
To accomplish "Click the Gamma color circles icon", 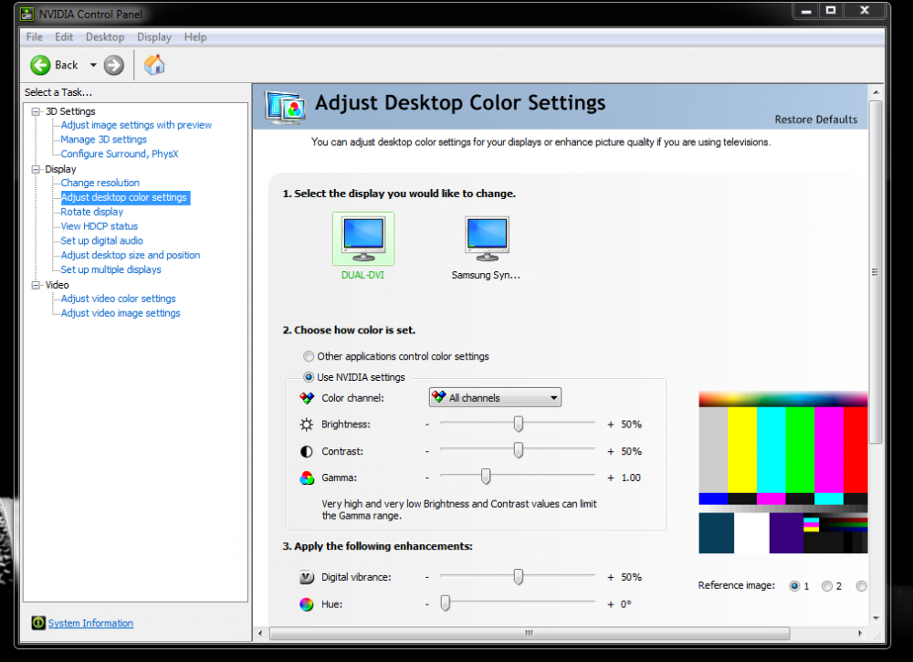I will [307, 478].
